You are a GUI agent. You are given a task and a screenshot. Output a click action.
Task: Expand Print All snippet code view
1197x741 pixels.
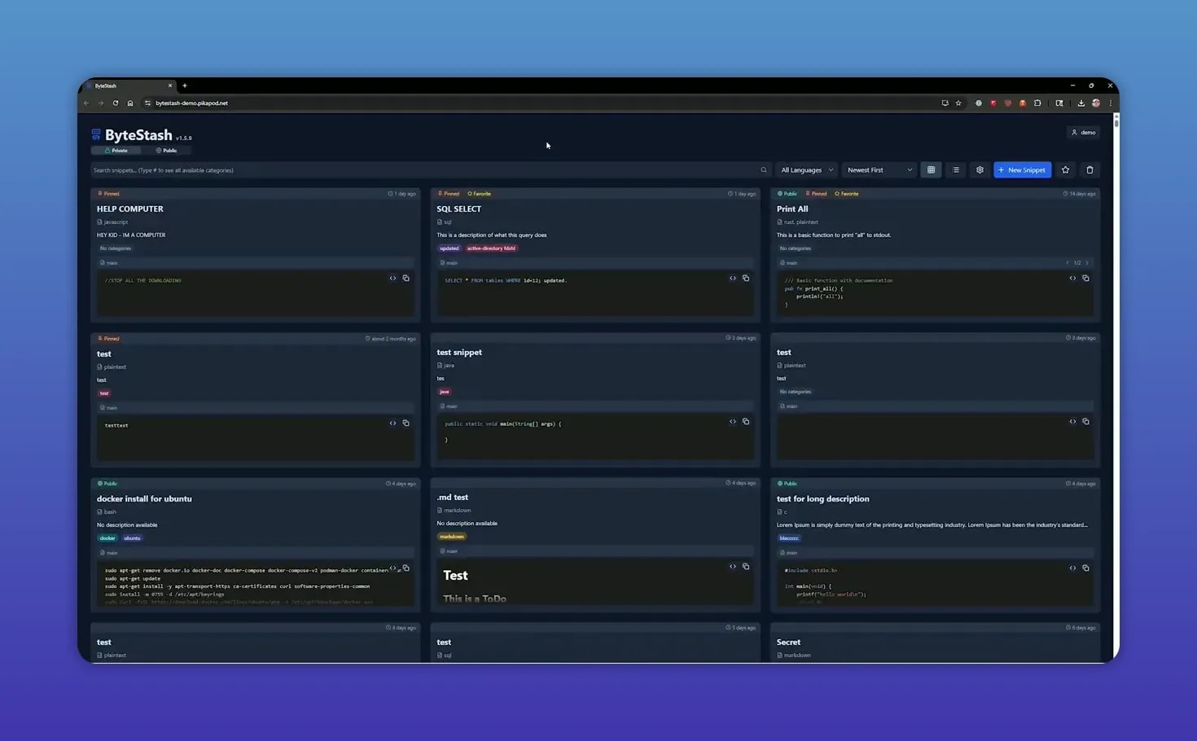tap(1072, 278)
